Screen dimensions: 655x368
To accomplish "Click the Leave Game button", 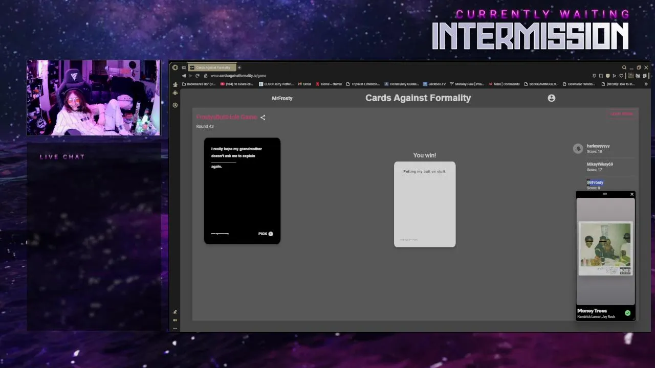I will tap(622, 114).
